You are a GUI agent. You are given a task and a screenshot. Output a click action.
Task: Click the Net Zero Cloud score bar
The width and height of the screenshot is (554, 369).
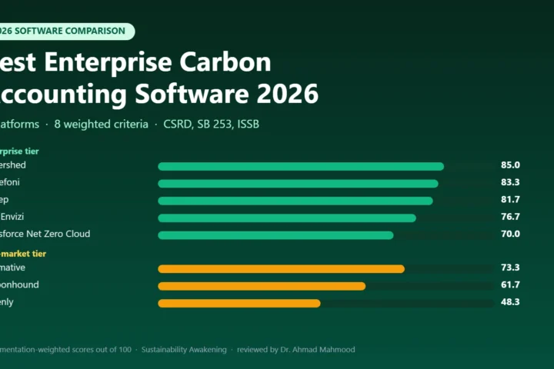click(275, 235)
